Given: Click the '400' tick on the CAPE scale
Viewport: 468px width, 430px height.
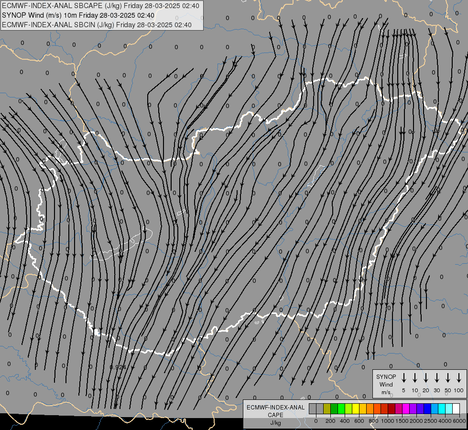Looking at the screenshot, I should 345,421.
